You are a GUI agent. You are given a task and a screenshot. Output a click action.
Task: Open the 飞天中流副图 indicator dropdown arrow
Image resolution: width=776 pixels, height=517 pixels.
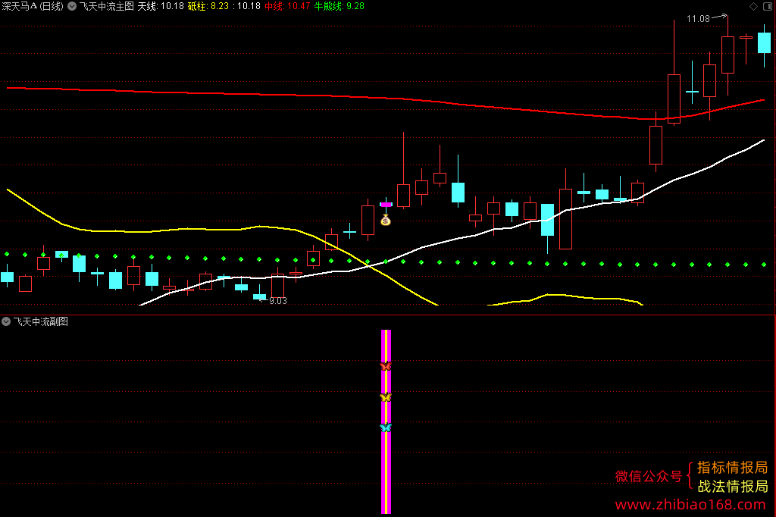click(6, 321)
